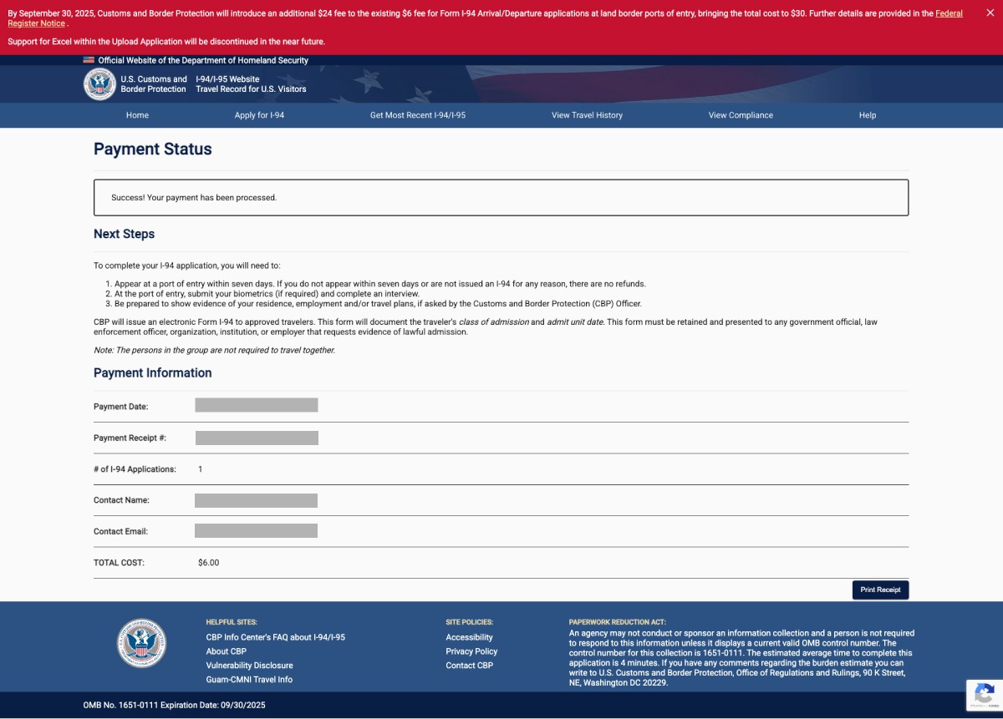Open the Help menu item
The height and width of the screenshot is (719, 1003).
click(867, 115)
